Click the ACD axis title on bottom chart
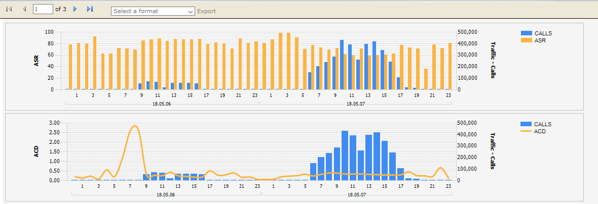Image resolution: width=598 pixels, height=204 pixels. coord(36,151)
